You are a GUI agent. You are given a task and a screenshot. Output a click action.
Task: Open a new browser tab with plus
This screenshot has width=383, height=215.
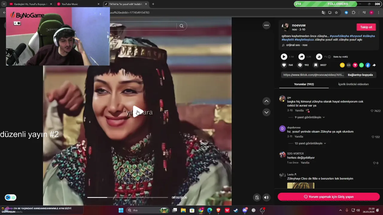coord(153,4)
